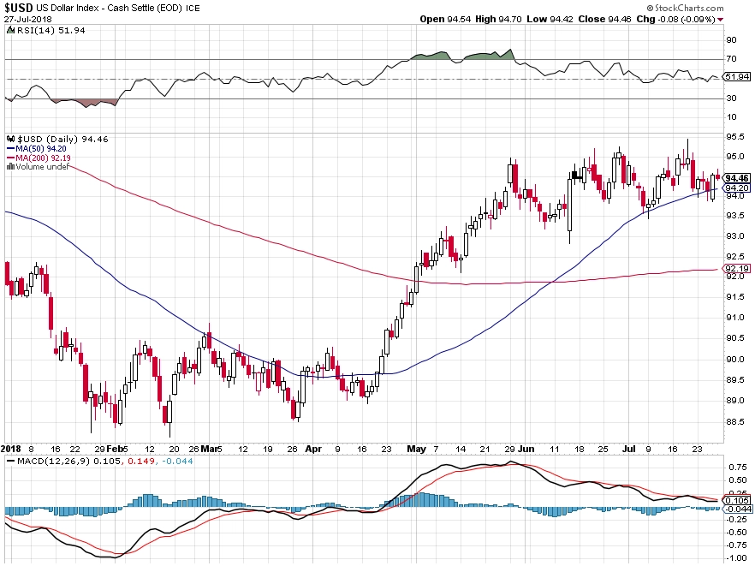Click the blue MA(50) legend line swatch
The image size is (755, 566).
pyautogui.click(x=10, y=149)
